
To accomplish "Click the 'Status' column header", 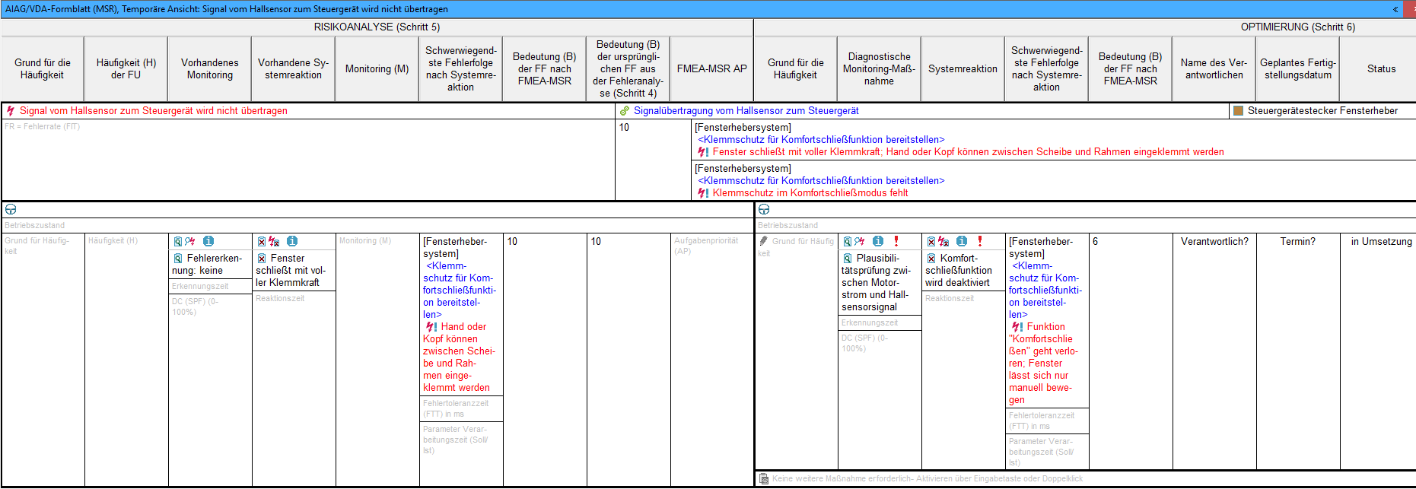I will (1382, 69).
